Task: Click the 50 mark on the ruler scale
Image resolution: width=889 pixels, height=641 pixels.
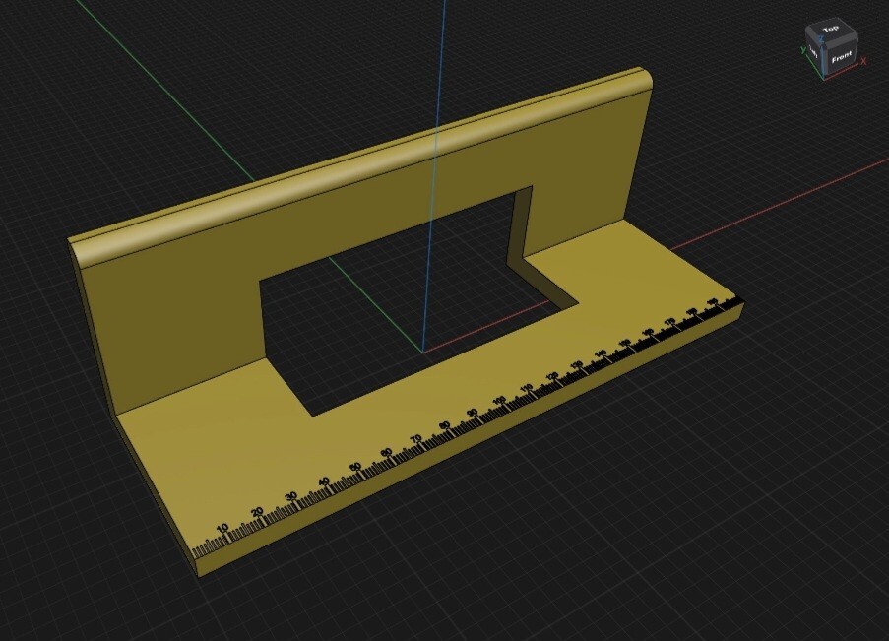Action: [x=355, y=467]
